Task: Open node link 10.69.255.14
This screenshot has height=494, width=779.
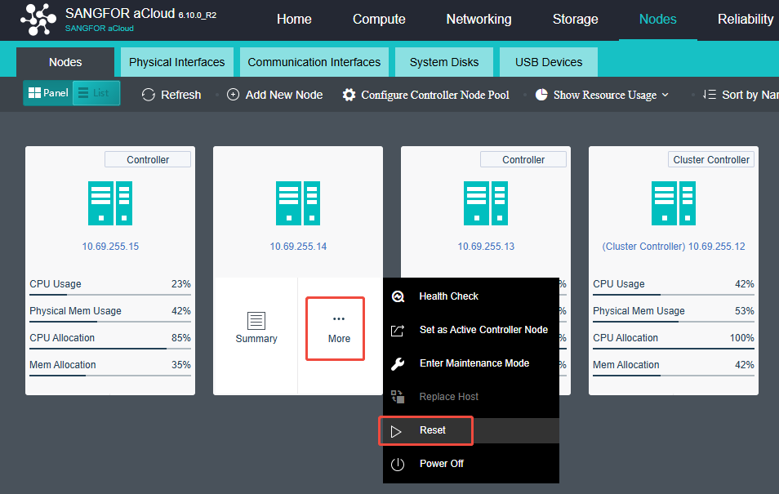Action: click(298, 247)
